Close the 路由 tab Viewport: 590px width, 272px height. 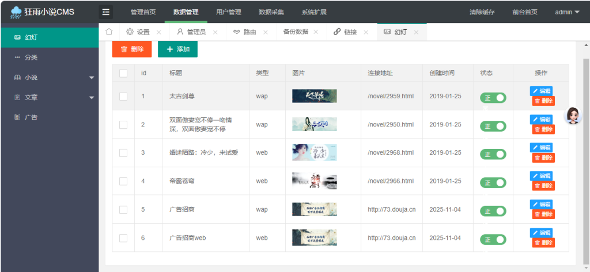pyautogui.click(x=266, y=32)
